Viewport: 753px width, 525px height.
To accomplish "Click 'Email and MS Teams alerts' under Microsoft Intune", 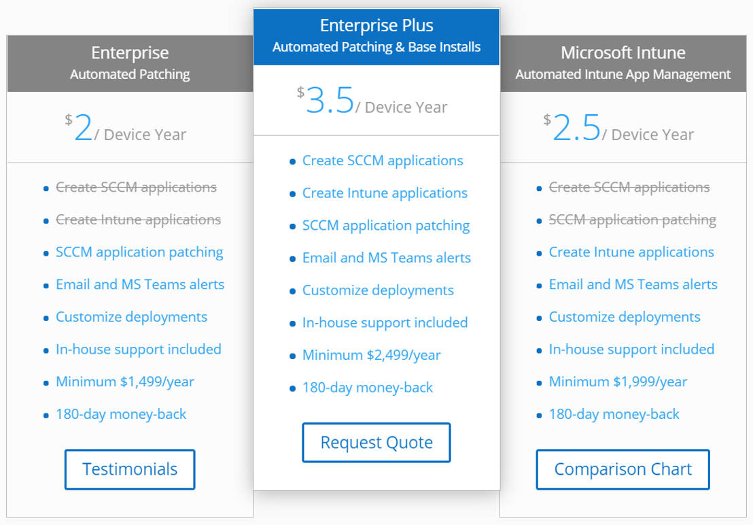I will point(633,284).
